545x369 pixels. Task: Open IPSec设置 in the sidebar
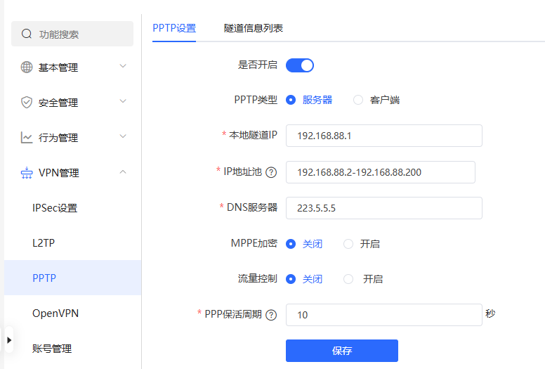point(55,208)
